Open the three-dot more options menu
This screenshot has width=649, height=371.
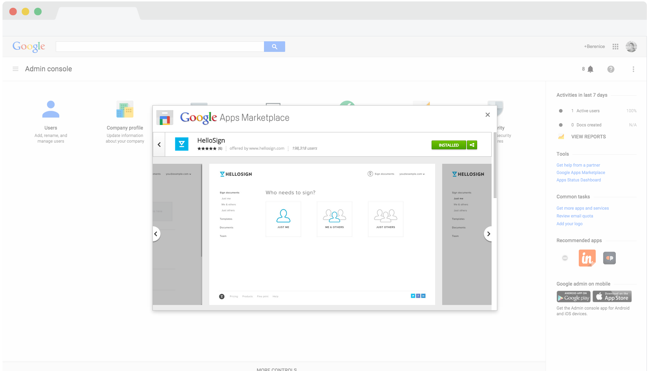tap(633, 69)
